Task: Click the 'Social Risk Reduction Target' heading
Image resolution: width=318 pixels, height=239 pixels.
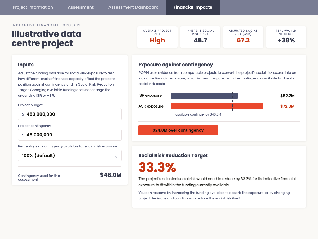Action: pyautogui.click(x=173, y=156)
